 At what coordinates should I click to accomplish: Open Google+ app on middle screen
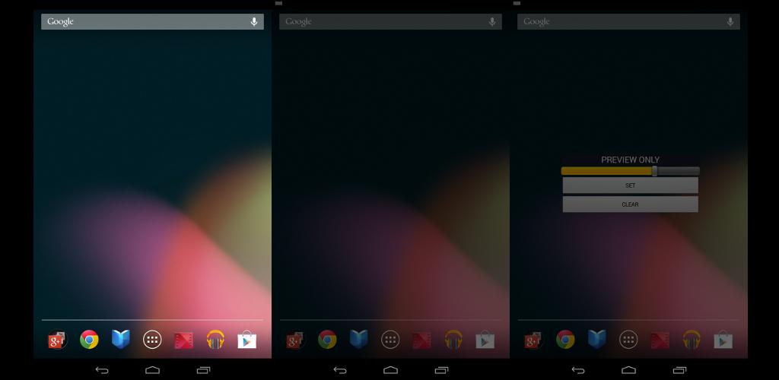(x=295, y=340)
